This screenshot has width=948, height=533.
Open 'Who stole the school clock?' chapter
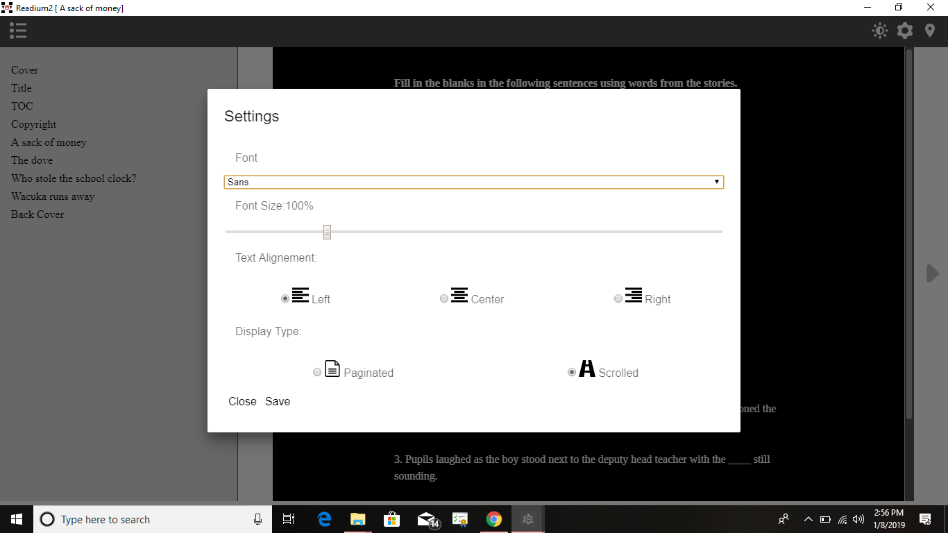coord(74,178)
